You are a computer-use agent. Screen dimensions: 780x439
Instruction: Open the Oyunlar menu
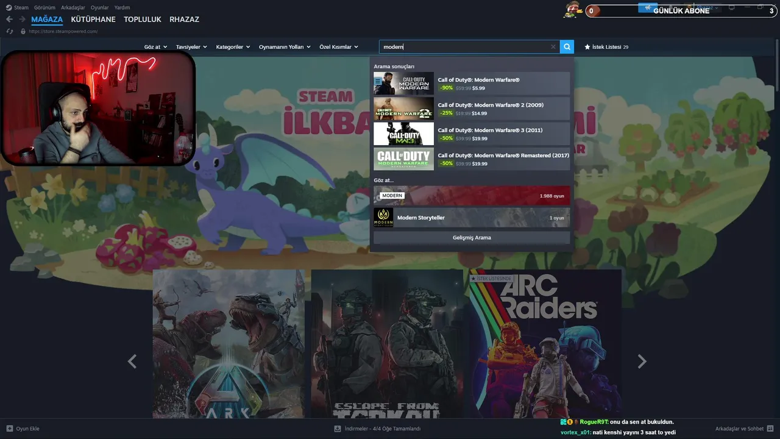tap(100, 8)
